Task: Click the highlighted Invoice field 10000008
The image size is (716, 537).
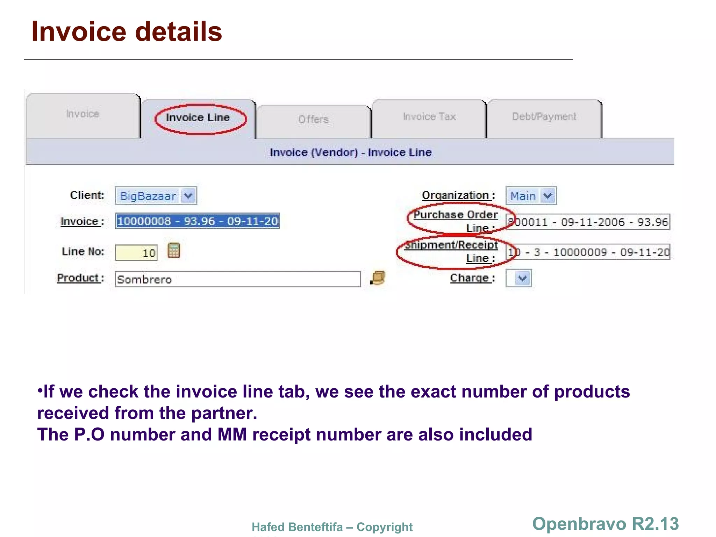Action: [x=197, y=221]
